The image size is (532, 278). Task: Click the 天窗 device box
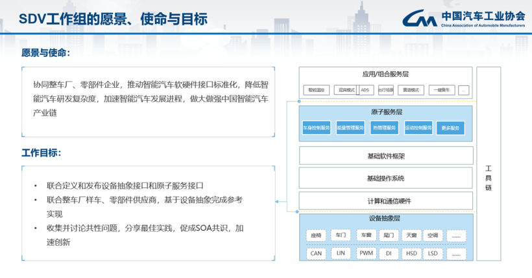[410, 235]
